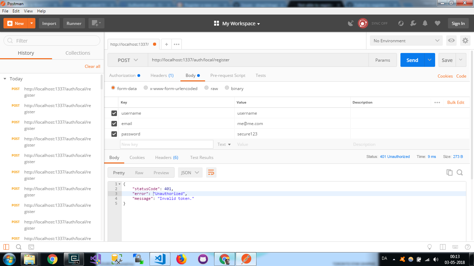
Task: Click the New key input field
Action: (167, 144)
